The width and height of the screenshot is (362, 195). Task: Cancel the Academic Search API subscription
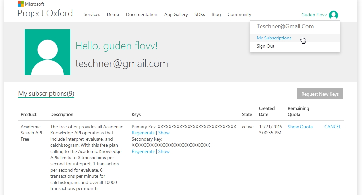[333, 127]
